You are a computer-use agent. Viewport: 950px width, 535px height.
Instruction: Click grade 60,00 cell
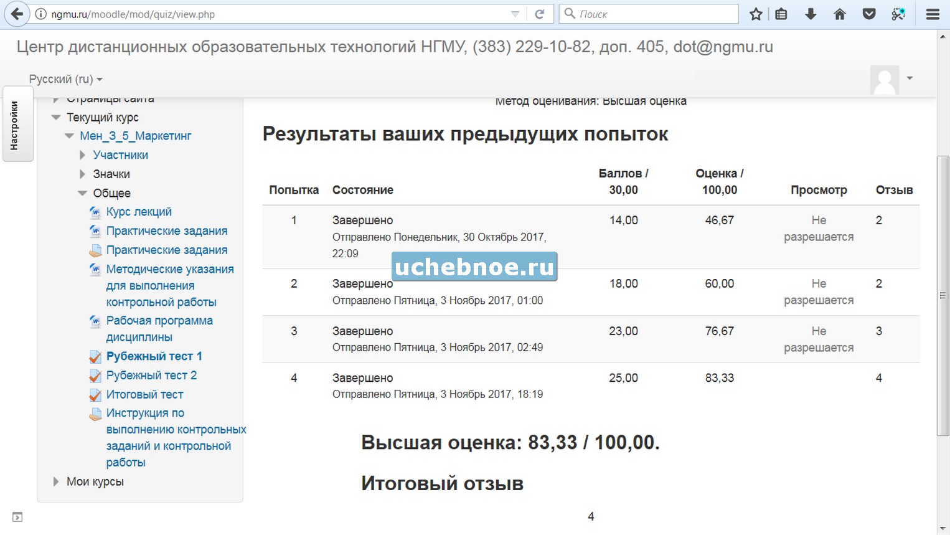(719, 284)
